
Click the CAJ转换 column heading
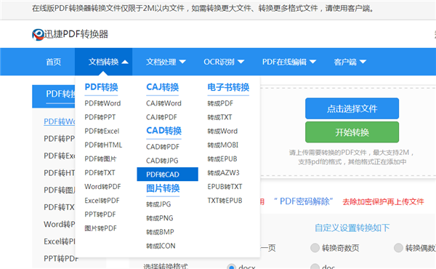[x=162, y=87]
